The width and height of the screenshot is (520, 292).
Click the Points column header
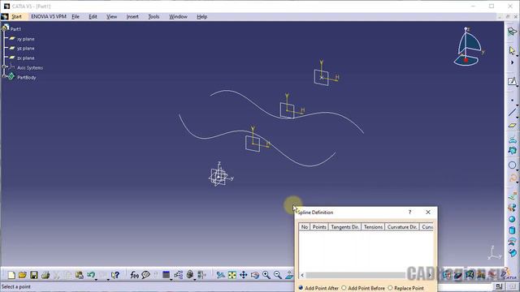tap(319, 227)
